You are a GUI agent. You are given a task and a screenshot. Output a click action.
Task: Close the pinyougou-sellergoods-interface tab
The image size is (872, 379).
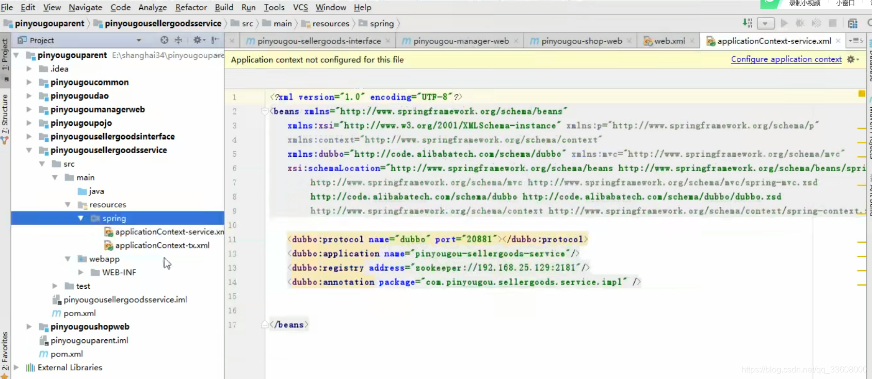[x=388, y=41]
